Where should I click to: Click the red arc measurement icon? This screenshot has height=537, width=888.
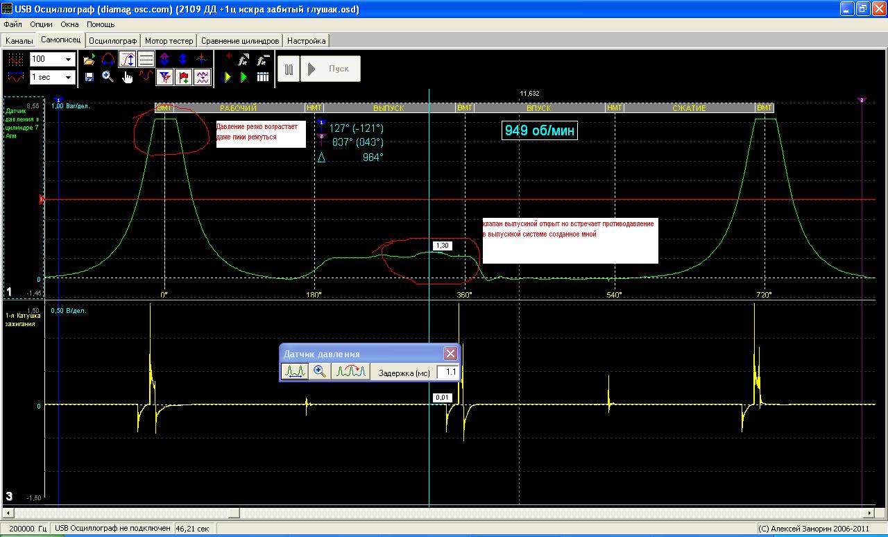[x=108, y=60]
